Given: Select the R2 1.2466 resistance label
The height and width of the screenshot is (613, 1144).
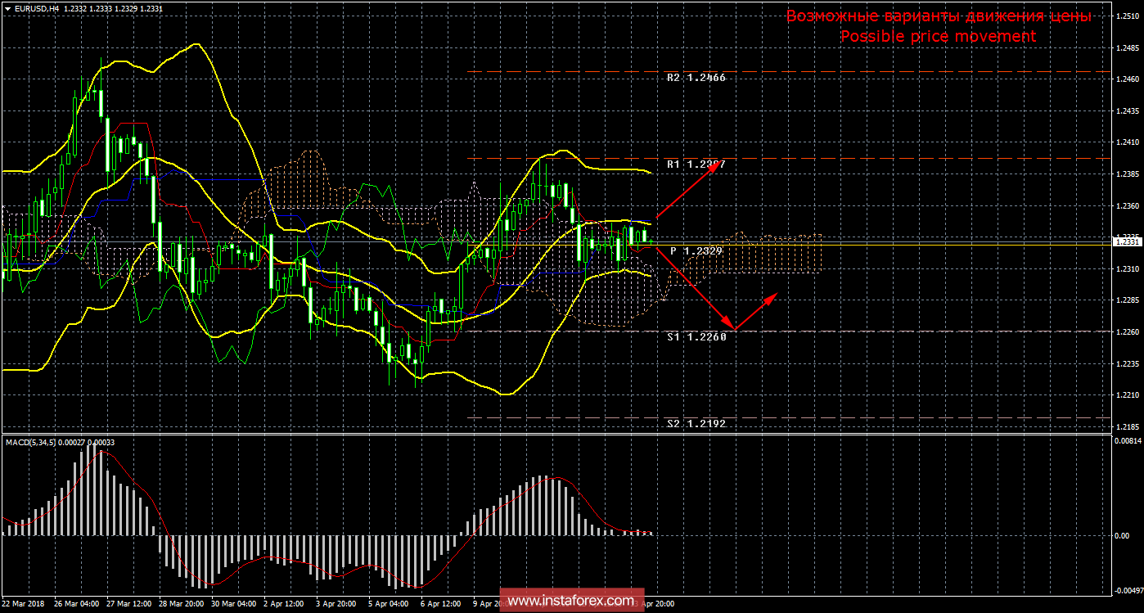Looking at the screenshot, I should click(x=696, y=78).
